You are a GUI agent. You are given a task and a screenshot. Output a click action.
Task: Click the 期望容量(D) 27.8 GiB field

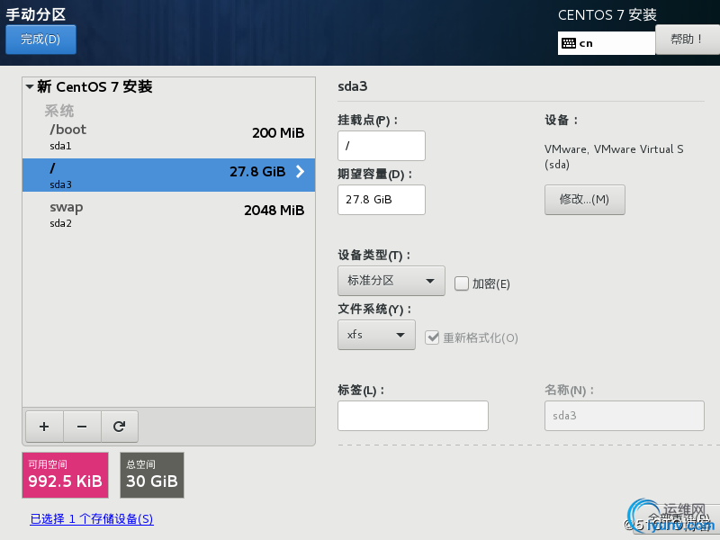pos(382,200)
